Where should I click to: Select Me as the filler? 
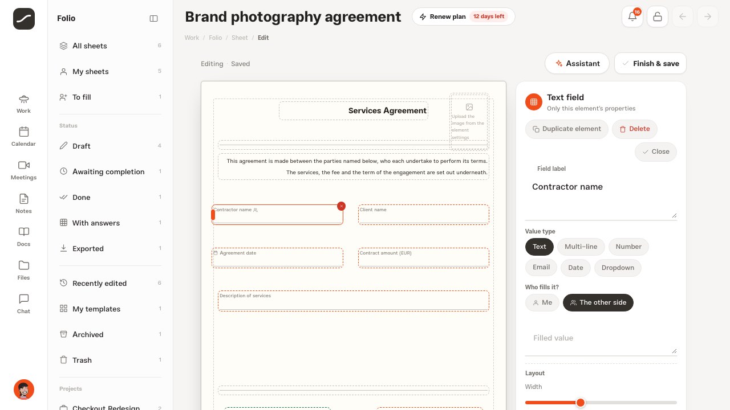[x=542, y=302]
